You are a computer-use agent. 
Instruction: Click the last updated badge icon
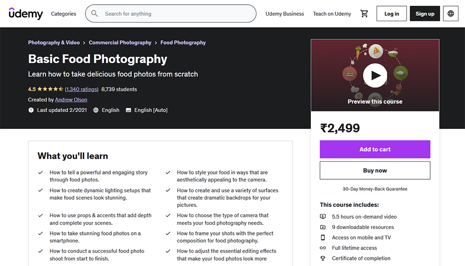click(31, 110)
